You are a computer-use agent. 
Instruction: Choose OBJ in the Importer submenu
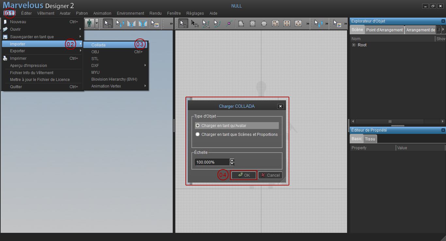tap(115, 52)
